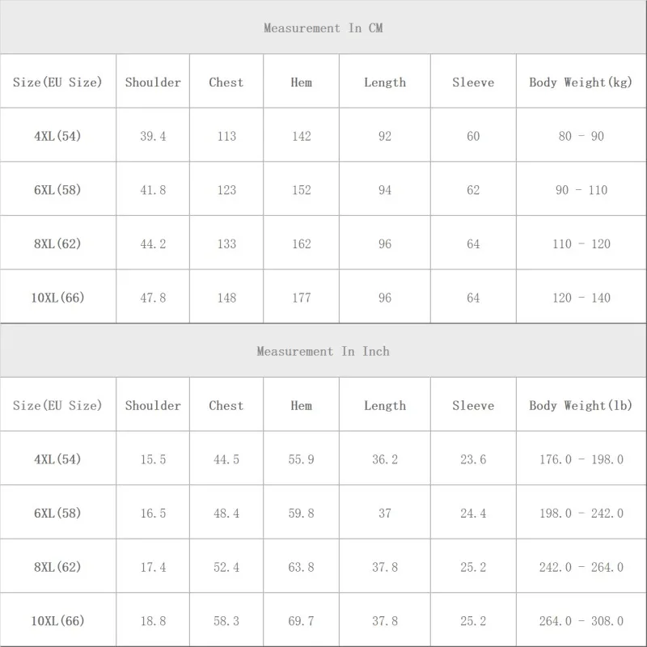647x647 pixels.
Task: Click the 52.4 chest inch cell
Action: click(226, 566)
